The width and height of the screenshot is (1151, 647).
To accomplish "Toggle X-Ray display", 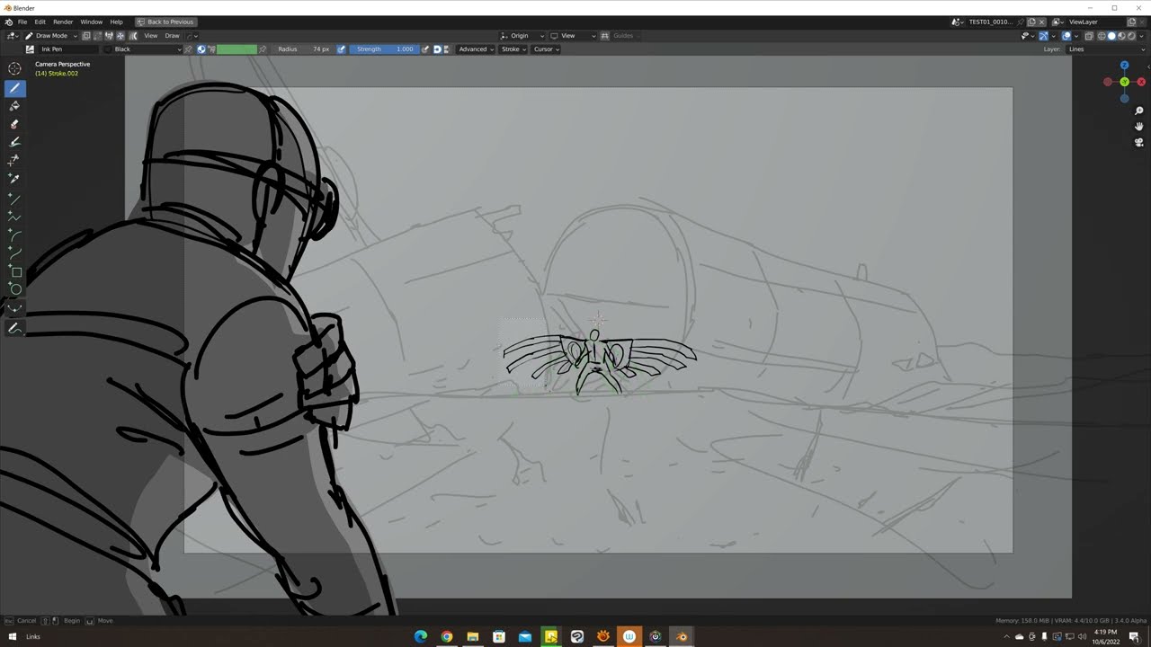I will [x=1089, y=36].
